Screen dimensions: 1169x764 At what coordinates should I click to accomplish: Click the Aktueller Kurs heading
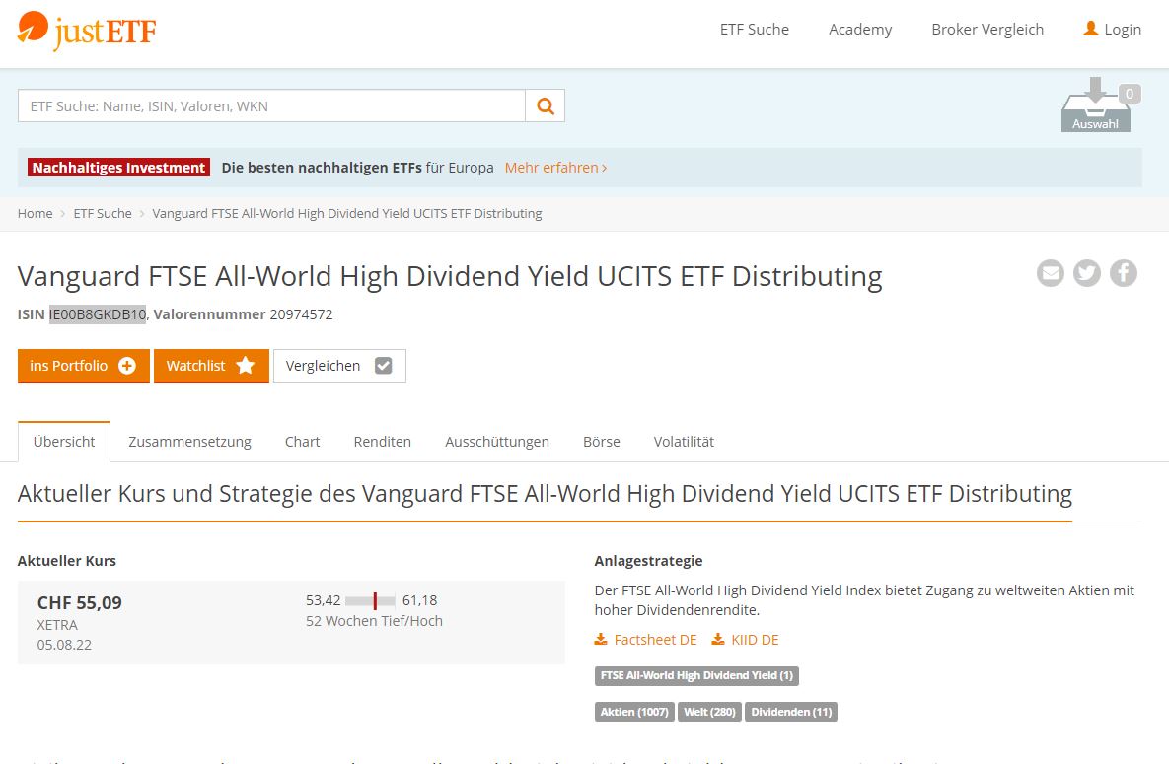tap(67, 561)
